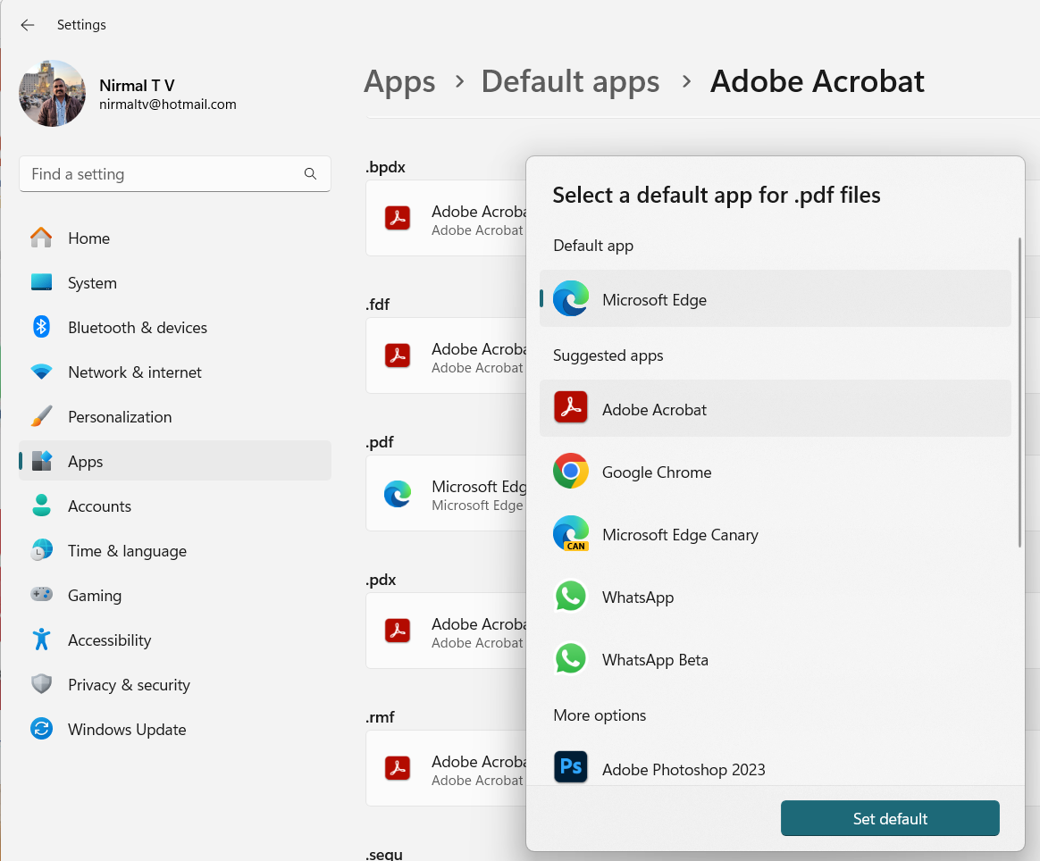1040x861 pixels.
Task: Click the Microsoft Edge icon in dialog
Action: tap(570, 298)
